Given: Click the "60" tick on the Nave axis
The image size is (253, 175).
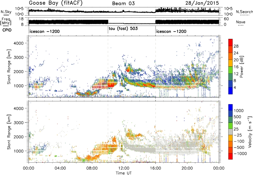Looking at the screenshot, I should pos(226,19).
